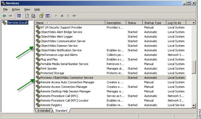Click the scrollbar up arrow
This screenshot has height=119, width=201.
pyautogui.click(x=193, y=23)
